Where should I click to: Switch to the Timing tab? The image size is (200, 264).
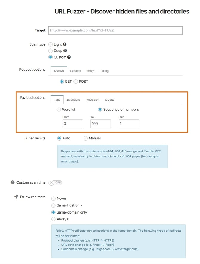[x=104, y=71]
